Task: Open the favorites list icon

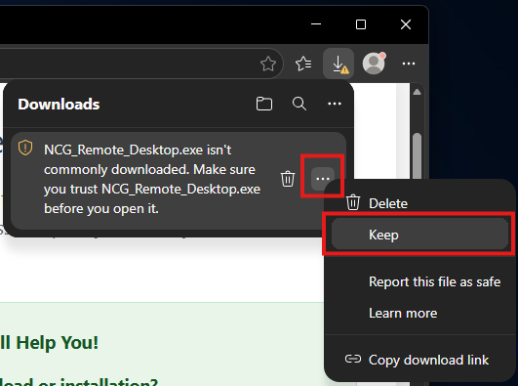Action: click(x=303, y=64)
